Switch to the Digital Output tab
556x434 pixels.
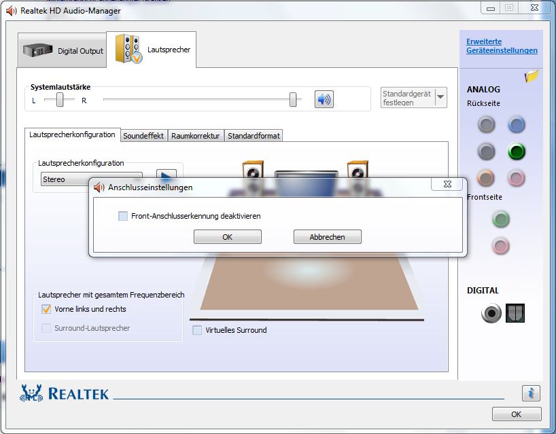62,50
